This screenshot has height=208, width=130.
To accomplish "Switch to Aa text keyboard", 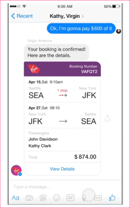I will coord(15,198).
